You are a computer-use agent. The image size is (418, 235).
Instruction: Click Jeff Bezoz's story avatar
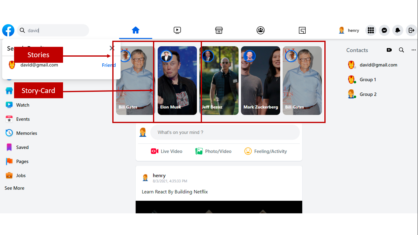tap(208, 56)
